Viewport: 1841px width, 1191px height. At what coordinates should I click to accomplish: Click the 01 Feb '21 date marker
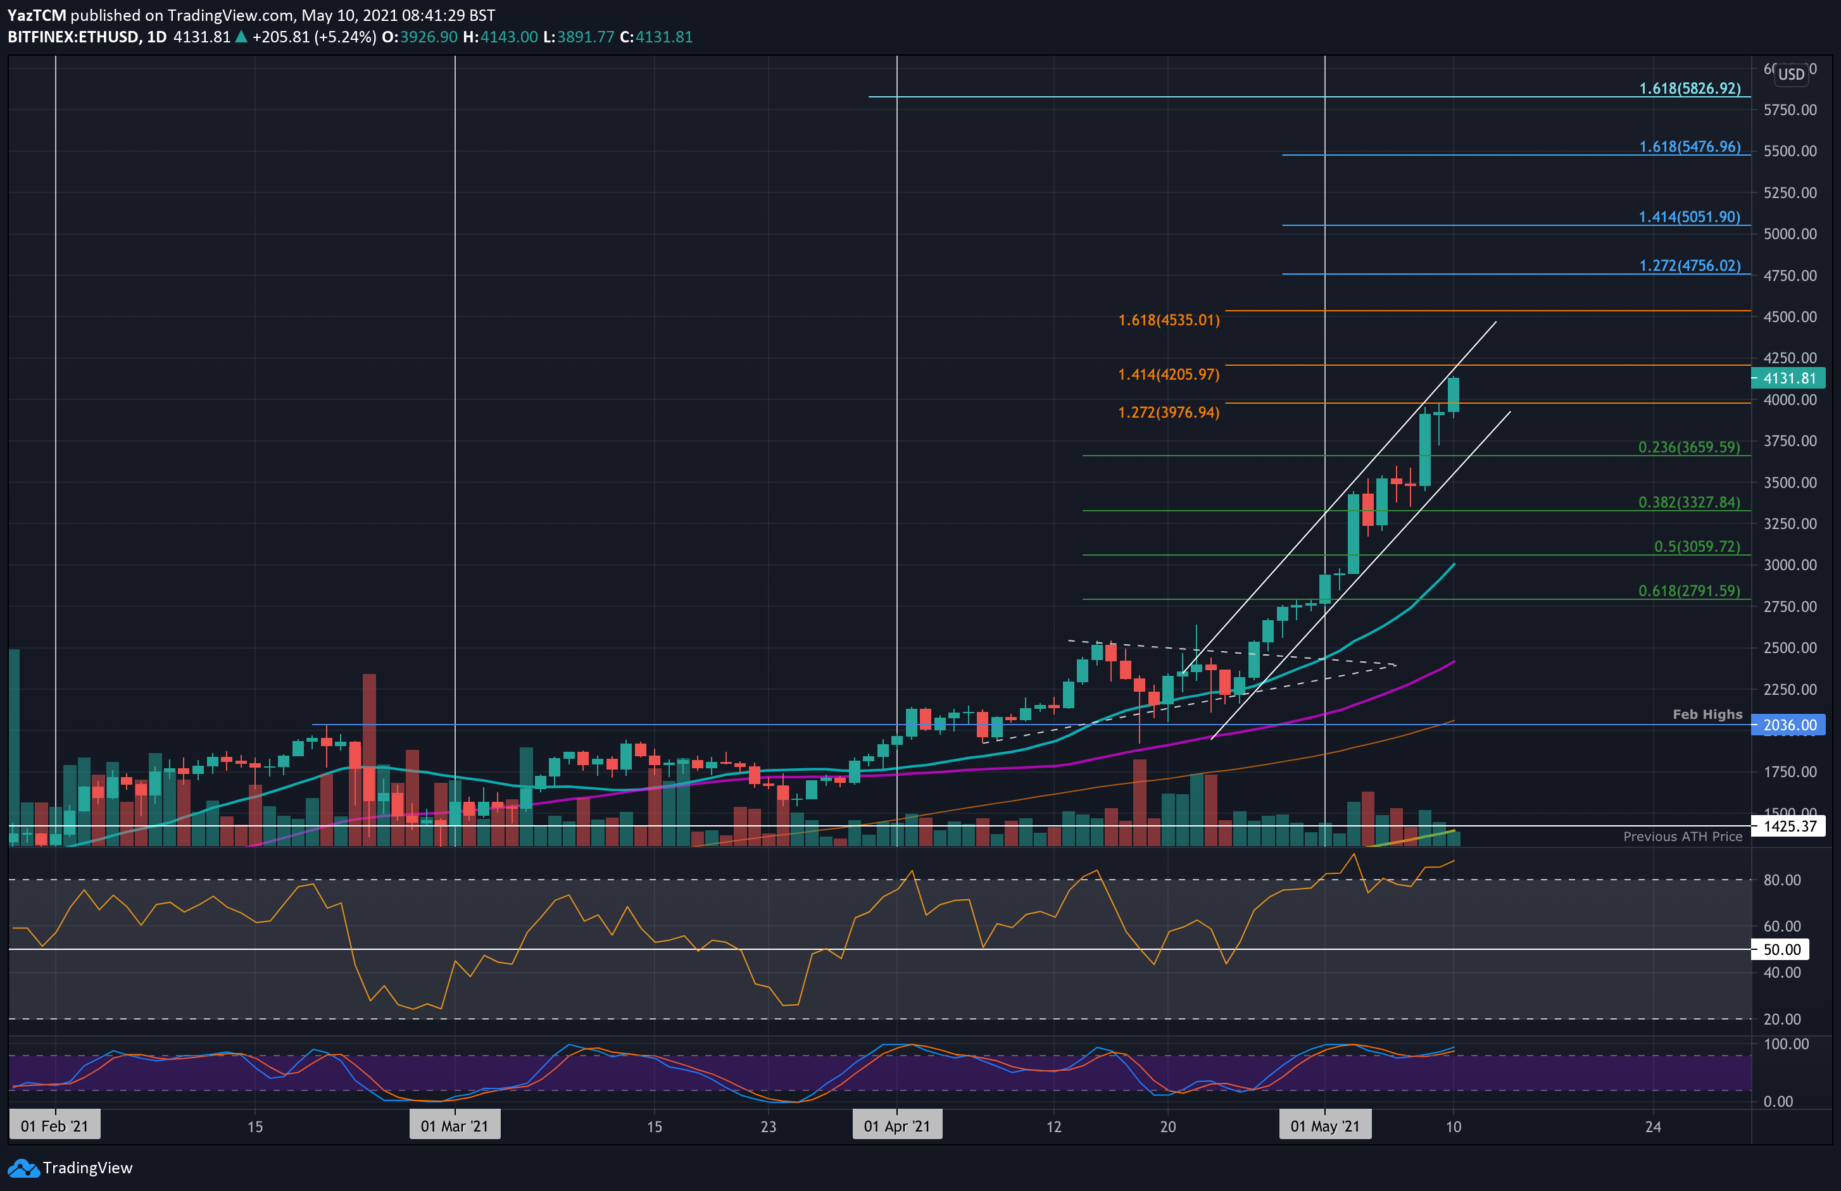click(x=54, y=1126)
